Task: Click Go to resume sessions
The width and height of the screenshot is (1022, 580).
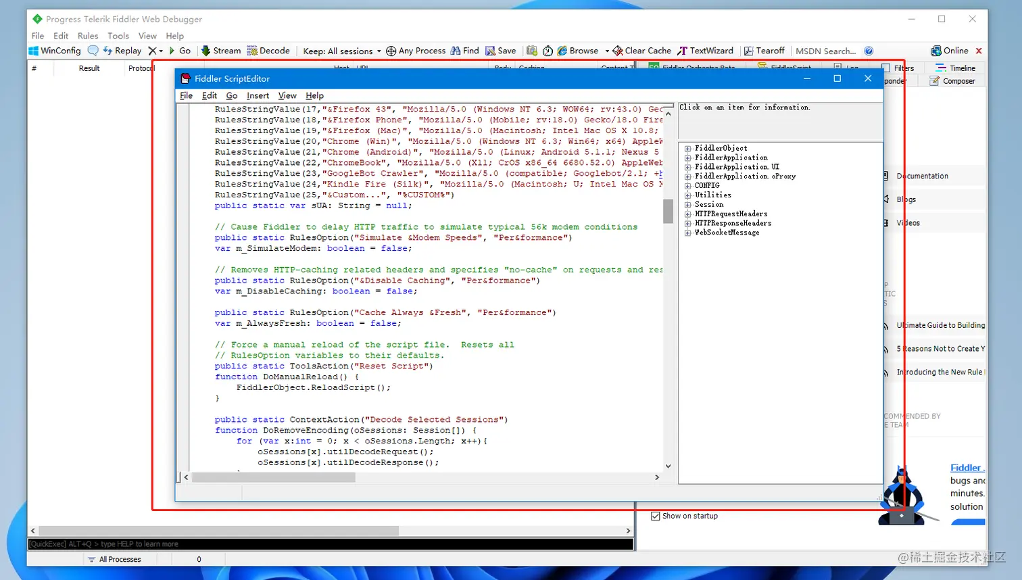Action: 180,51
